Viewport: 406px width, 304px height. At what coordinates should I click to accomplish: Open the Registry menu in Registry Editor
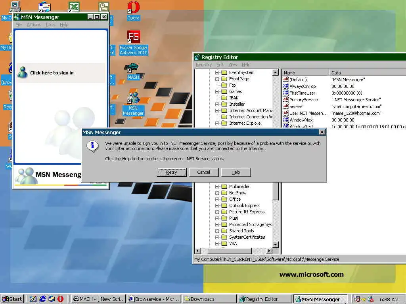204,65
